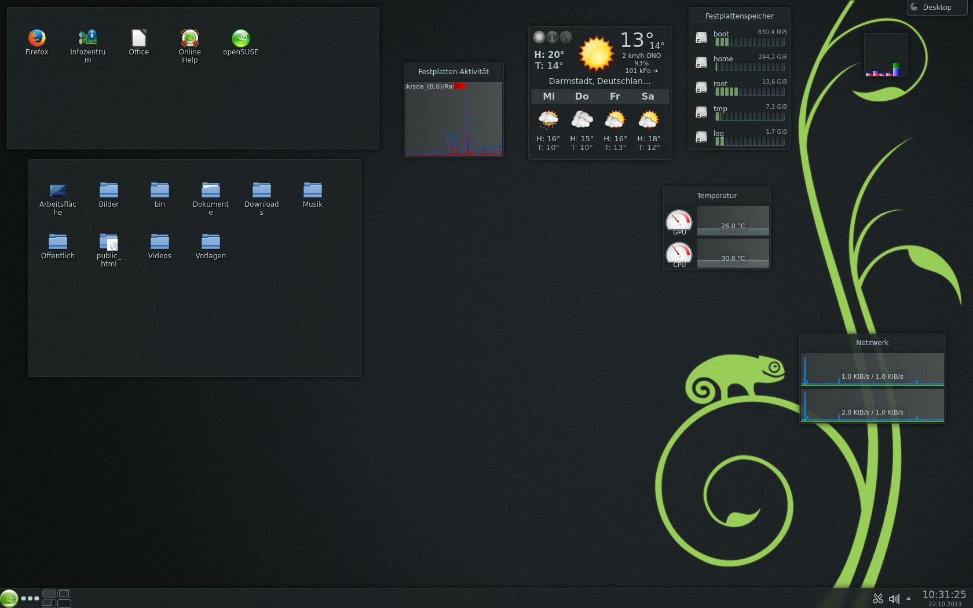Image resolution: width=973 pixels, height=608 pixels.
Task: Open Firefox from the desktop
Action: [36, 38]
